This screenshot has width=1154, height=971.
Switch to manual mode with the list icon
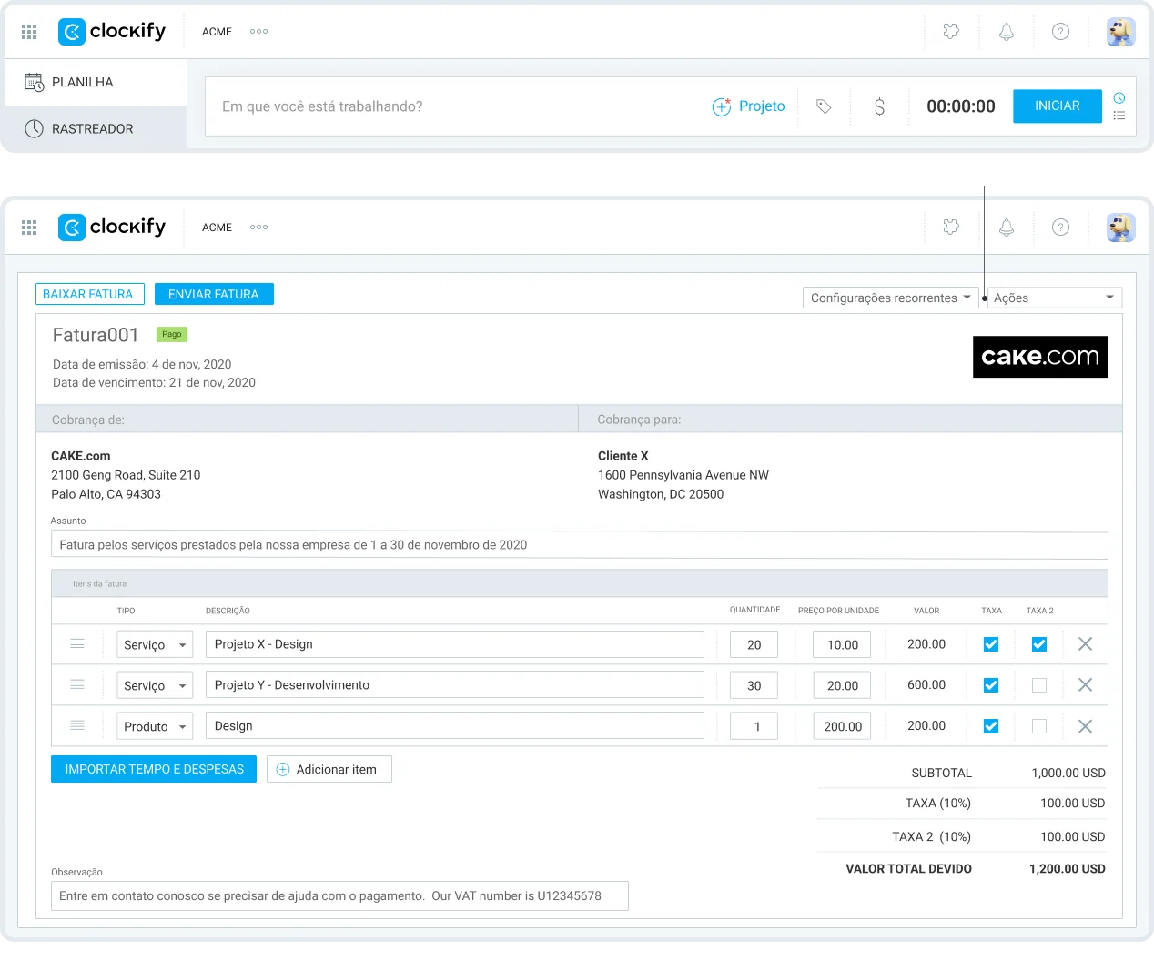pos(1119,115)
